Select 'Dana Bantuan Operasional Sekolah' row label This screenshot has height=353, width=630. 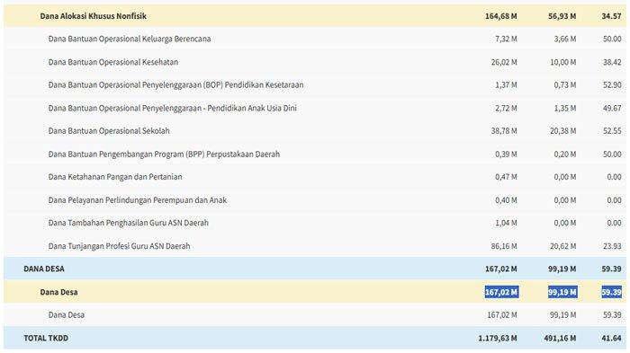109,131
